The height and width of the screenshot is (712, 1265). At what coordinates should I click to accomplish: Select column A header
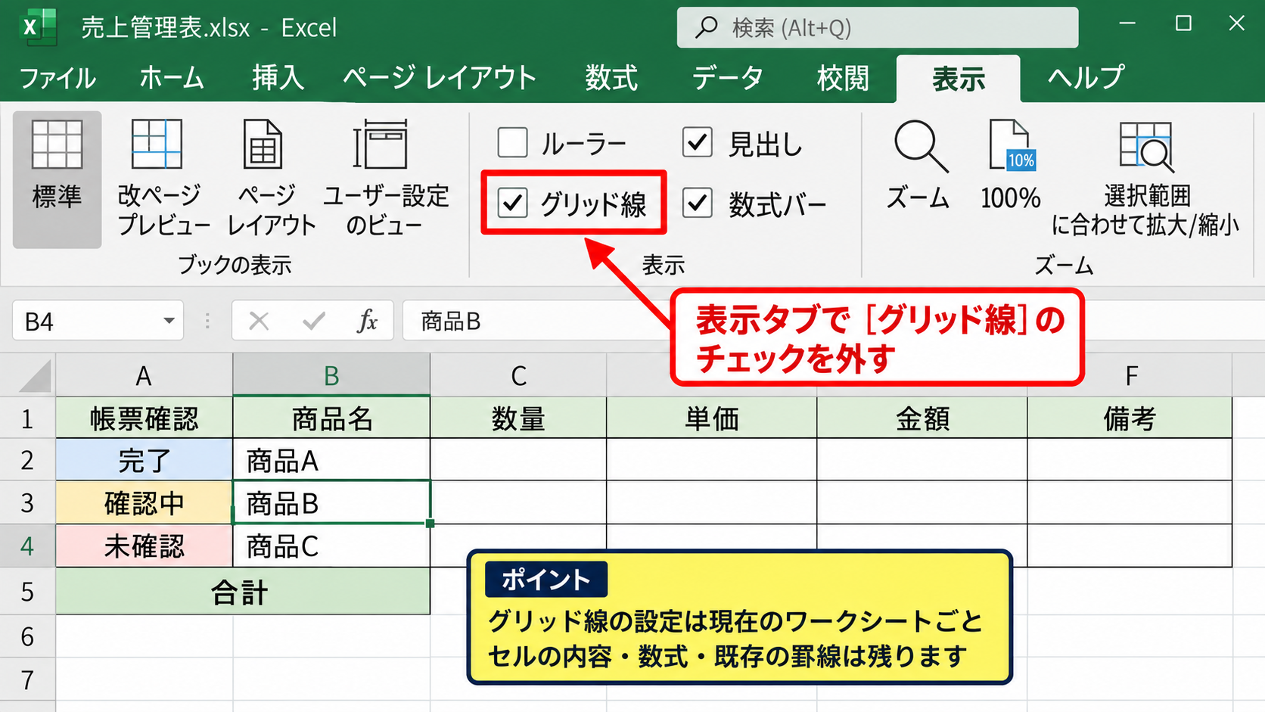[144, 375]
